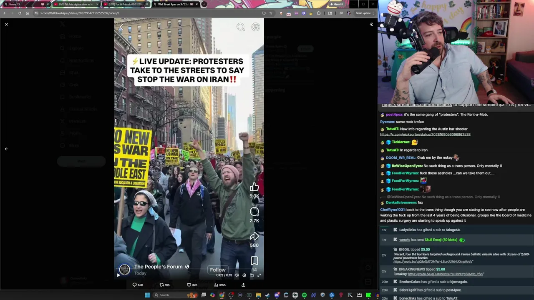
Task: Mute the video with speaker icon
Action: click(x=237, y=275)
